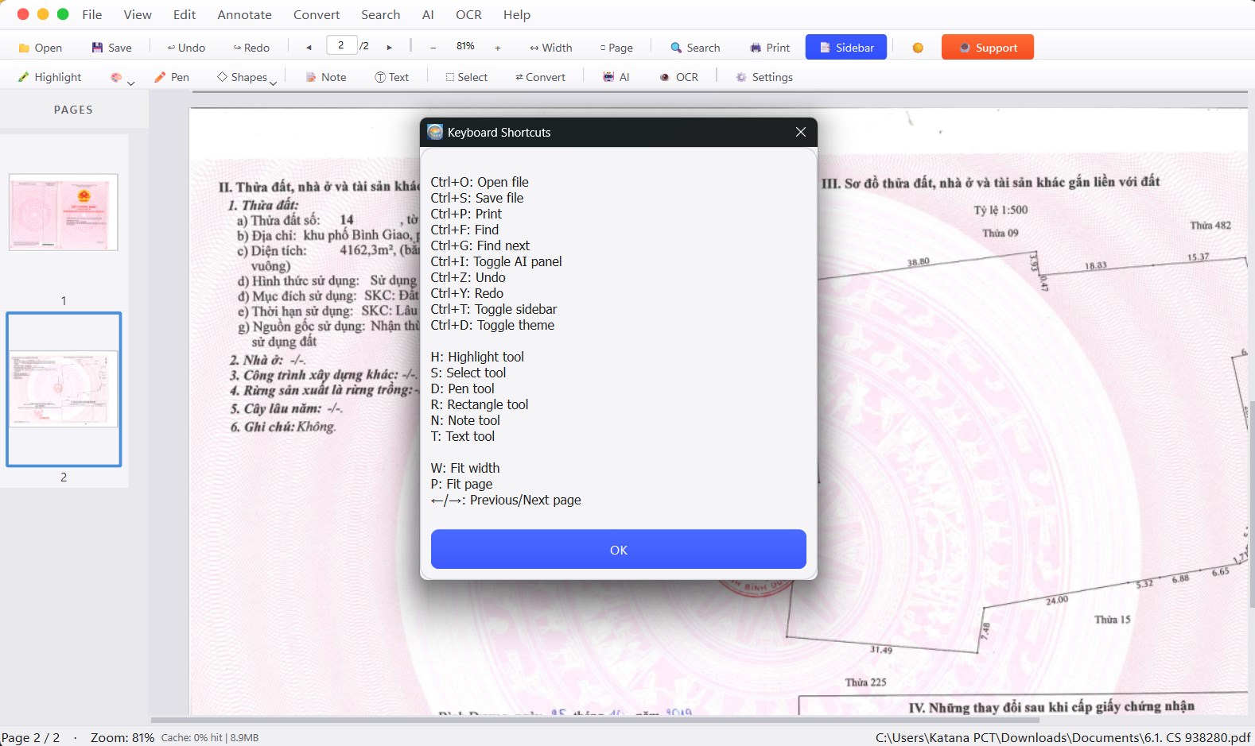Click the file path in the status bar
The width and height of the screenshot is (1255, 746).
[x=1063, y=737]
